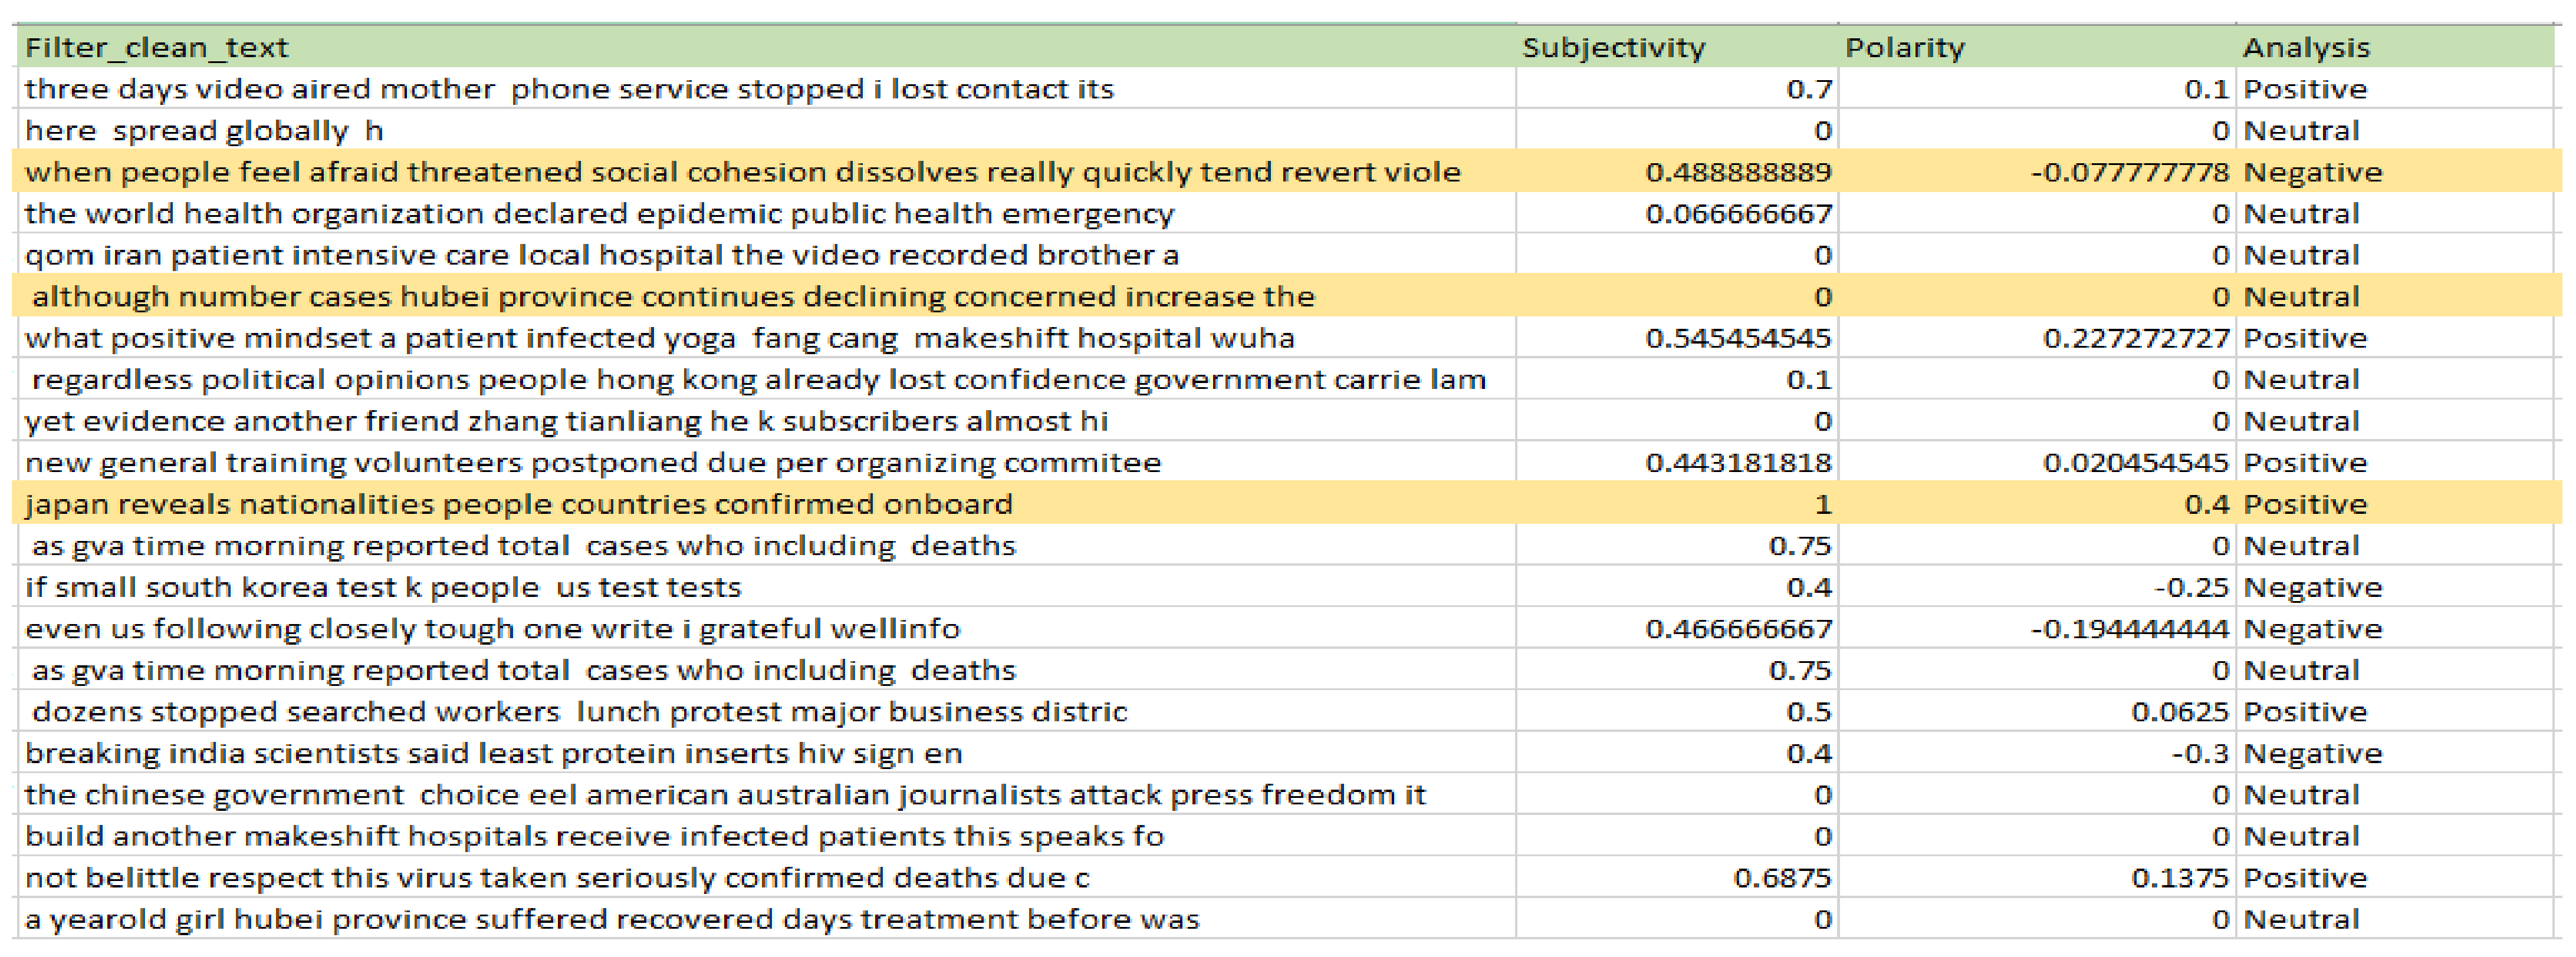Select the Subjectivity column header
This screenshot has width=2576, height=957.
pos(1612,47)
